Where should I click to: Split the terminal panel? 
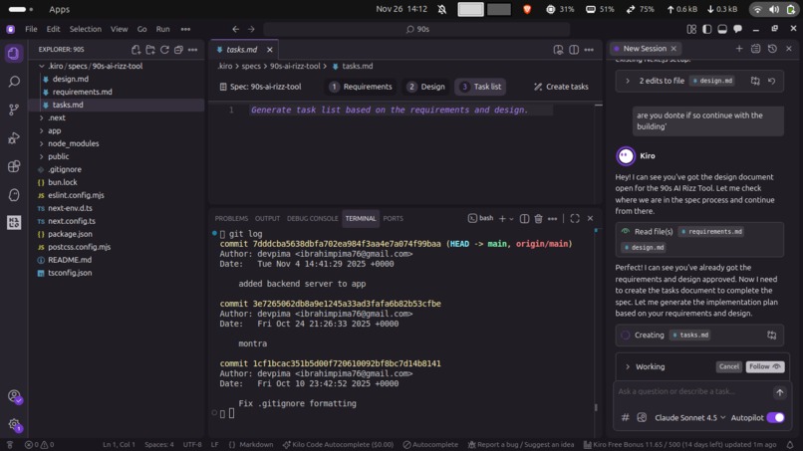coord(524,219)
